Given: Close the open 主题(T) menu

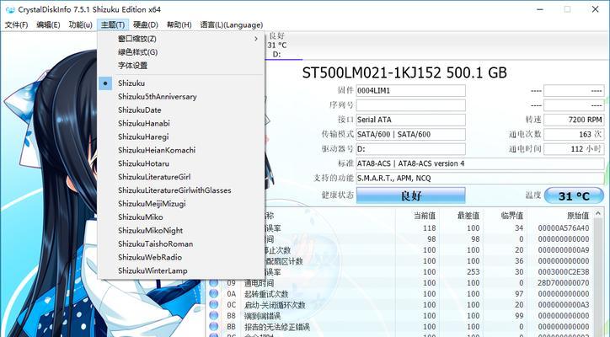Looking at the screenshot, I should pos(113,25).
